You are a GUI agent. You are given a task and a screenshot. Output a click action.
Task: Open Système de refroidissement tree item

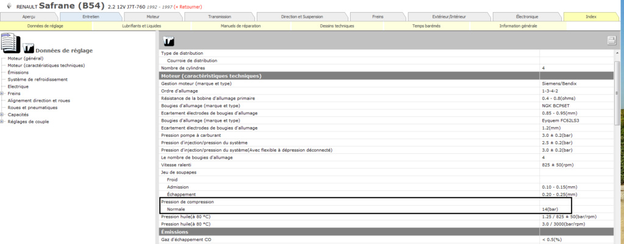click(x=37, y=79)
